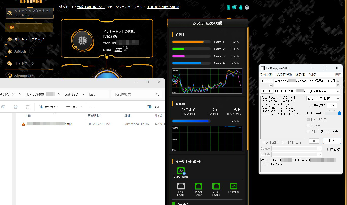
Task: Select AiMesh in the router sidebar
Action: tap(20, 51)
